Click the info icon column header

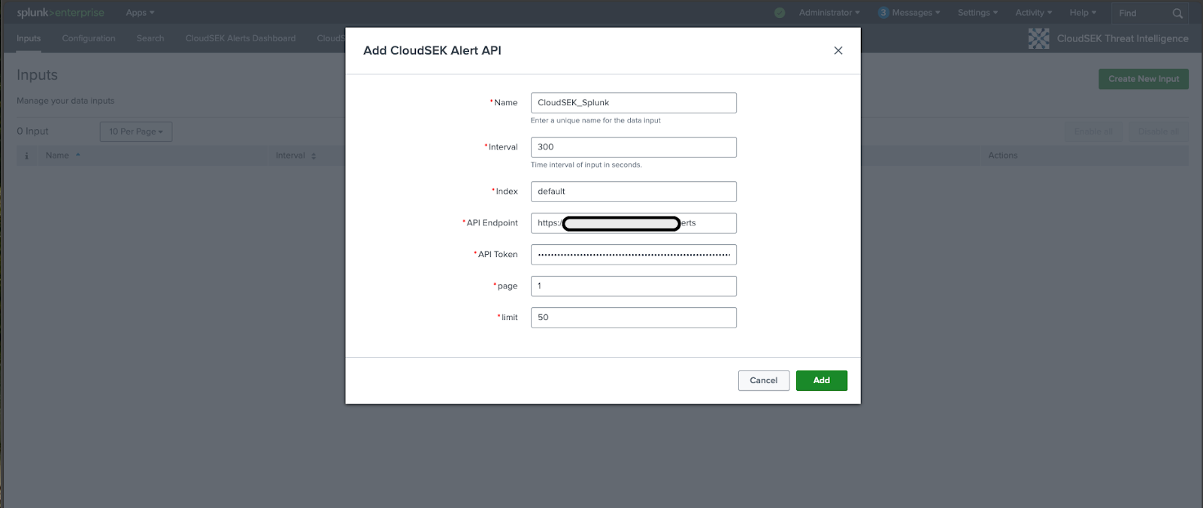point(27,156)
